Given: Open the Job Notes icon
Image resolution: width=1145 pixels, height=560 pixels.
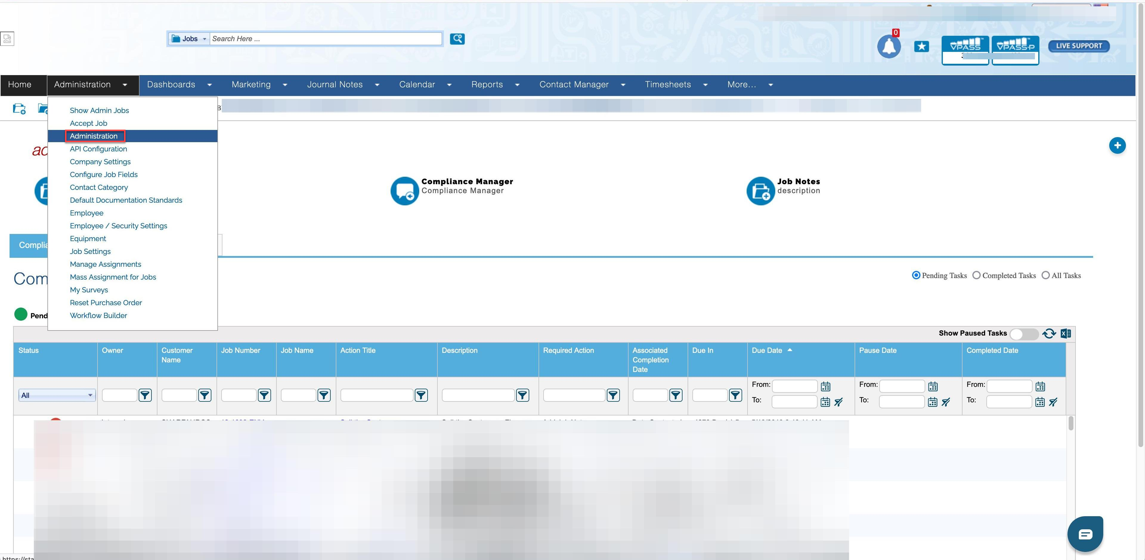Looking at the screenshot, I should pos(761,191).
